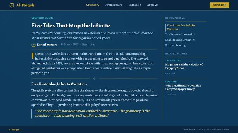Click the article title Five Tiles That Map the Infinite
This screenshot has height=133, width=238.
[x=71, y=25]
